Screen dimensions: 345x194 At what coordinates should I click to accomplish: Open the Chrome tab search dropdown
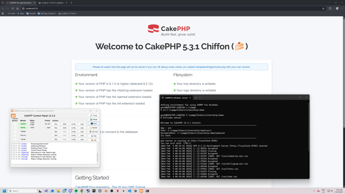3,2
